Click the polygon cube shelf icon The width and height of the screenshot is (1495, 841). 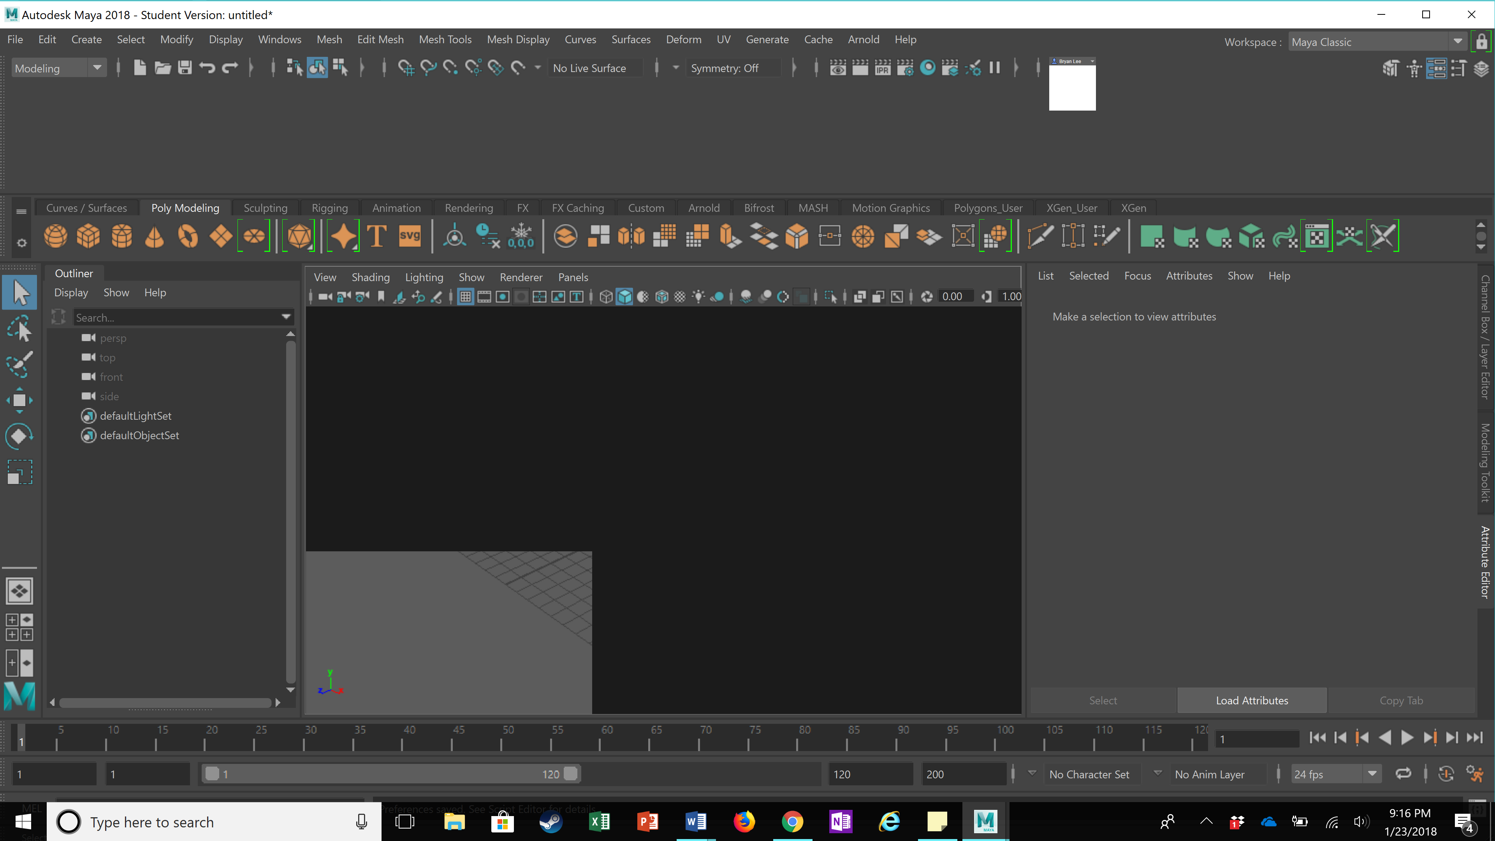click(88, 236)
